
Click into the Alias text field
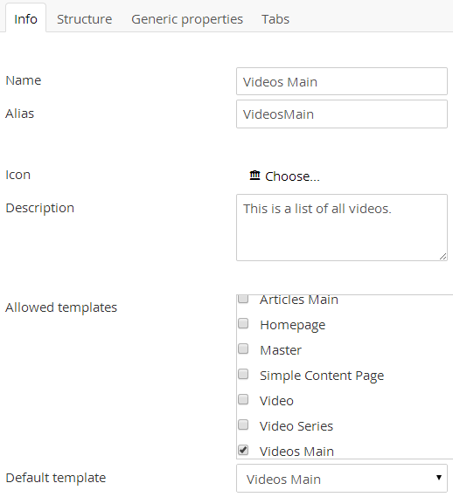(x=342, y=114)
